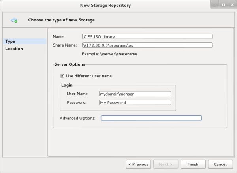
Task: Click the Use different user name label
Action: (91, 76)
